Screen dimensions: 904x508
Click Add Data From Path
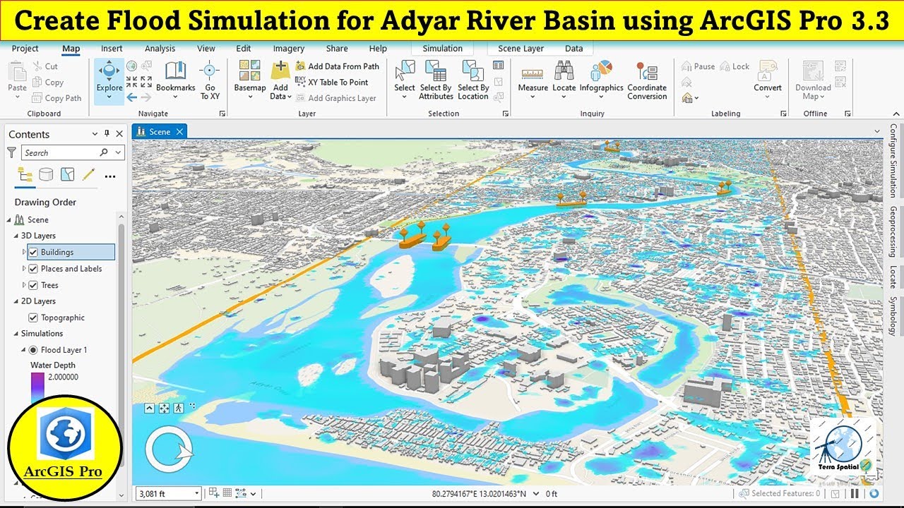click(338, 66)
